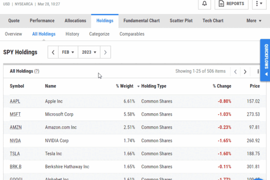Click the 6.61% weight value
The height and width of the screenshot is (180, 270).
(x=129, y=101)
